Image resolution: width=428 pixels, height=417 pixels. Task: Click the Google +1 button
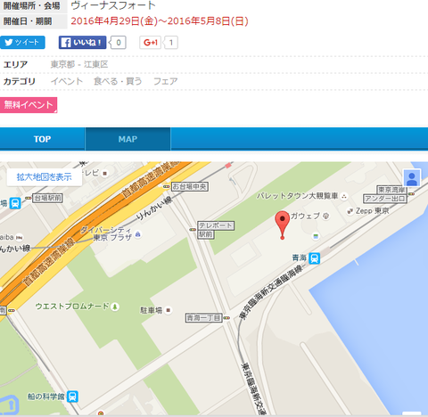click(150, 43)
